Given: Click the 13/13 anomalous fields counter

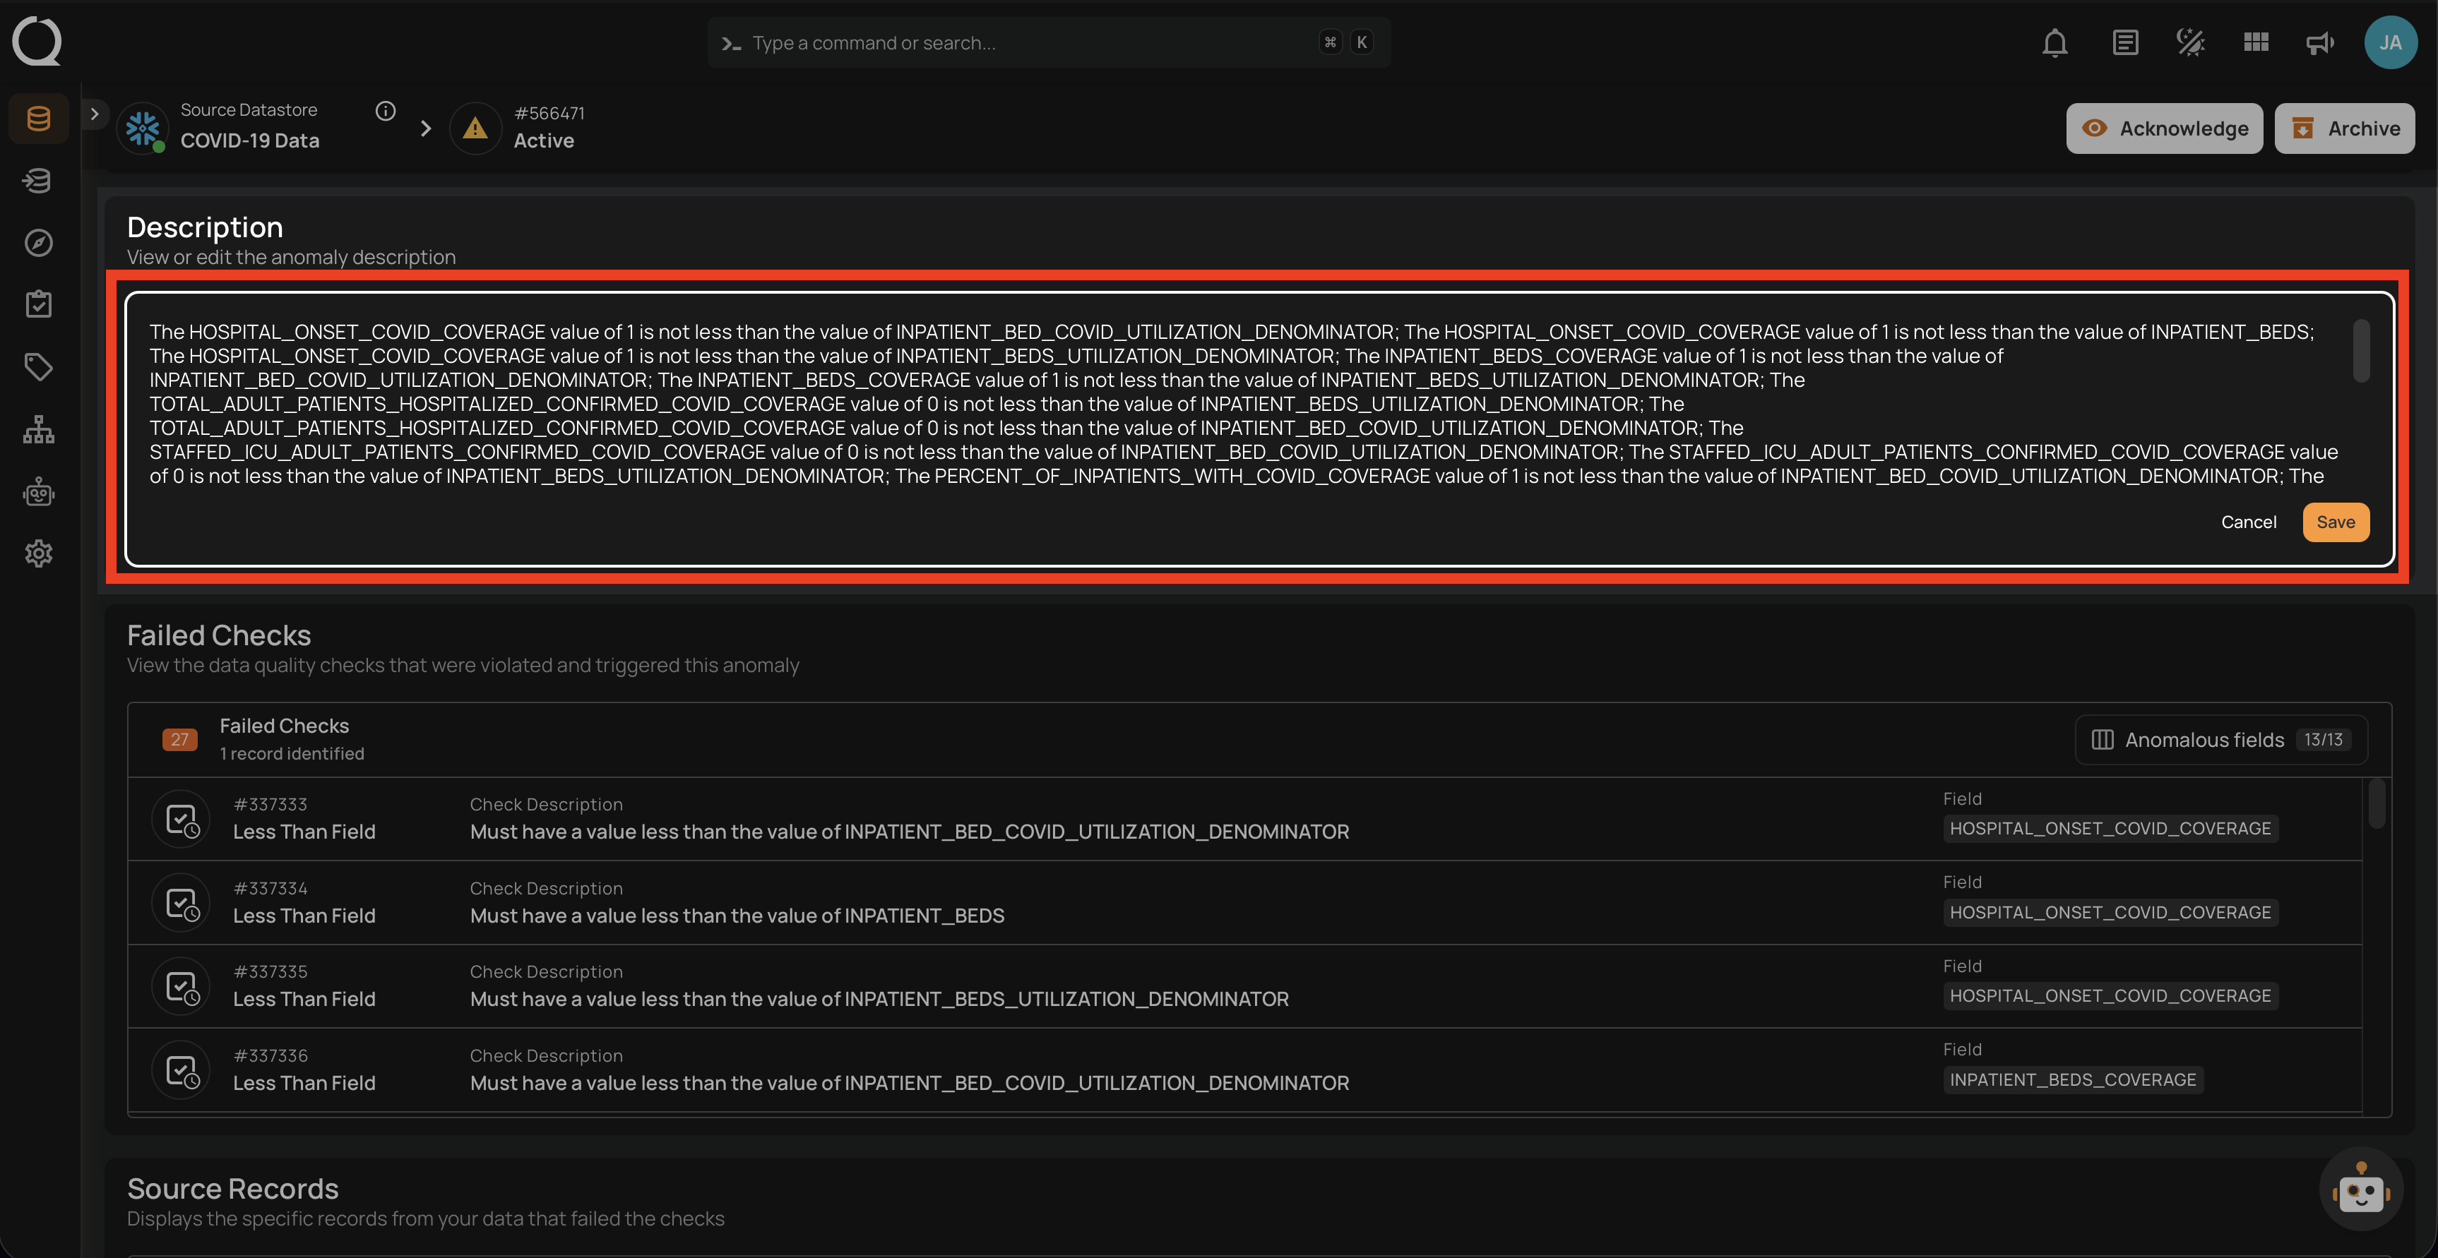Looking at the screenshot, I should pos(2324,740).
